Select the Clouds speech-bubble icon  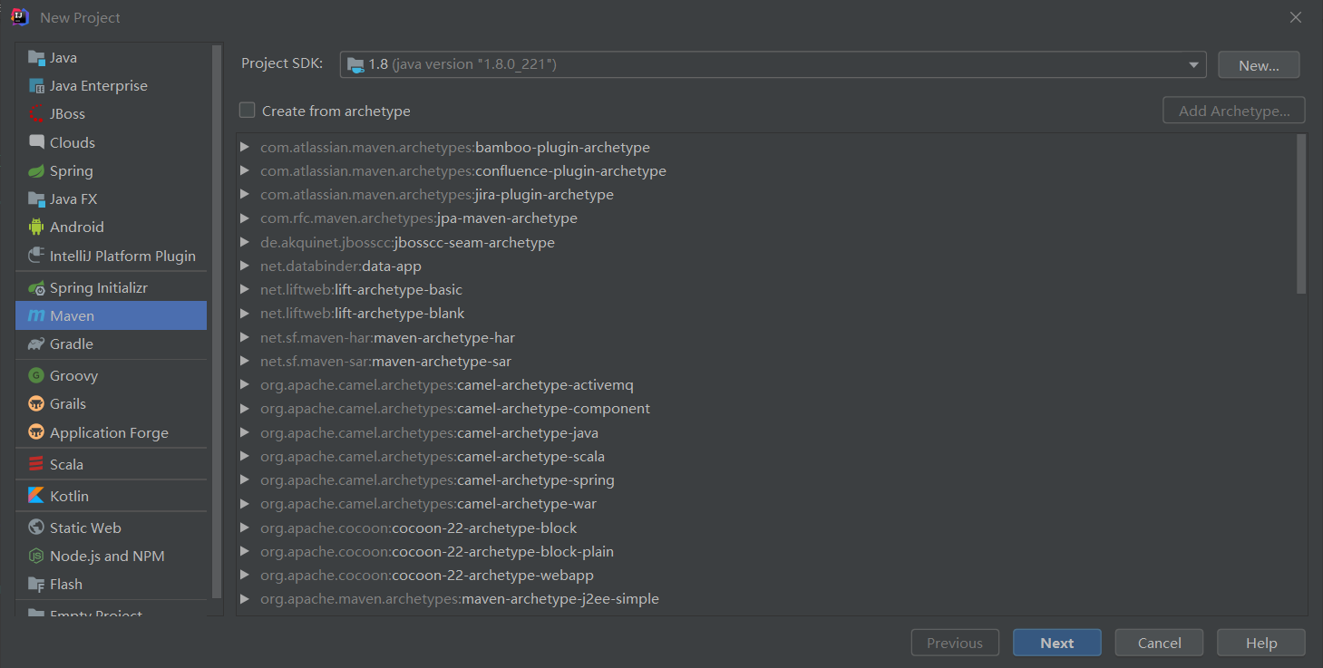point(36,142)
